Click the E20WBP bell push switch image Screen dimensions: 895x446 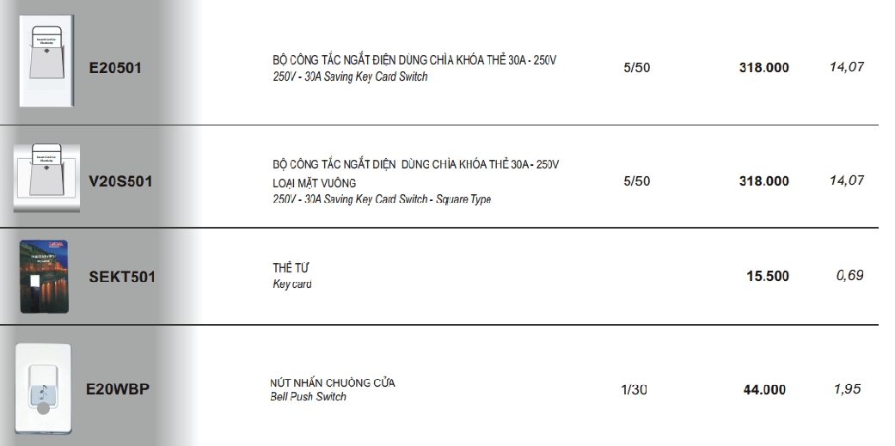[x=43, y=388]
